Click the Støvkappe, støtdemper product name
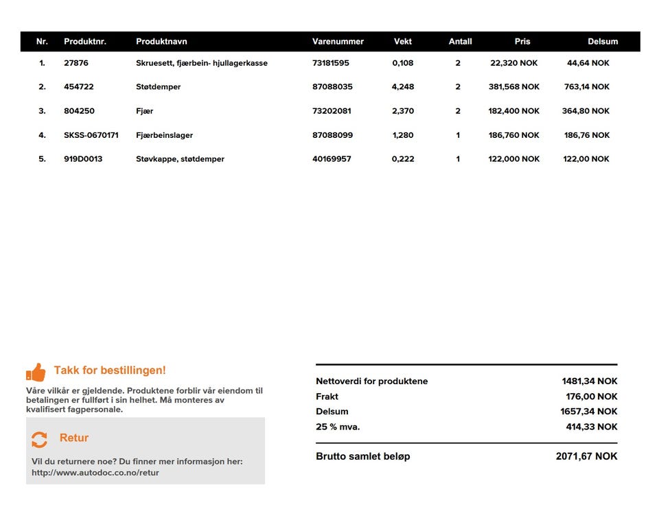 click(x=180, y=159)
